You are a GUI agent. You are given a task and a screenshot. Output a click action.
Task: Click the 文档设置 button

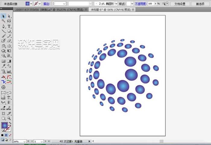pyautogui.click(x=180, y=4)
